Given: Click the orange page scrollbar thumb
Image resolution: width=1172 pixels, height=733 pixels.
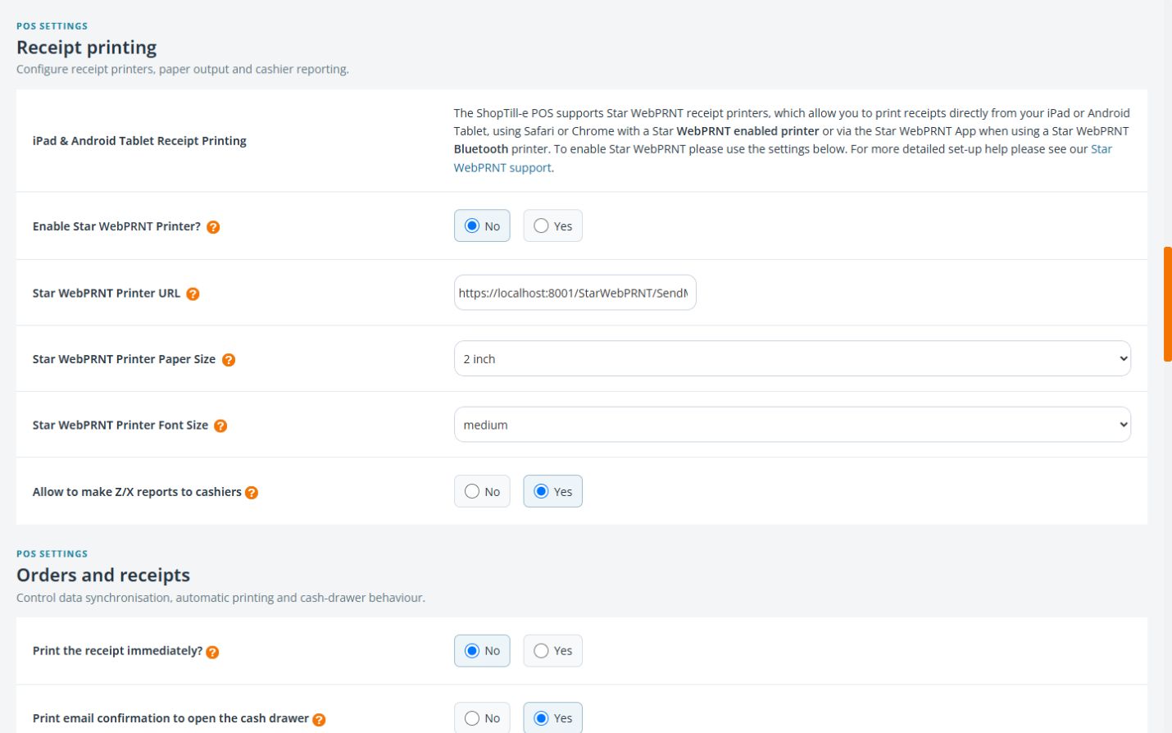Looking at the screenshot, I should (x=1168, y=304).
